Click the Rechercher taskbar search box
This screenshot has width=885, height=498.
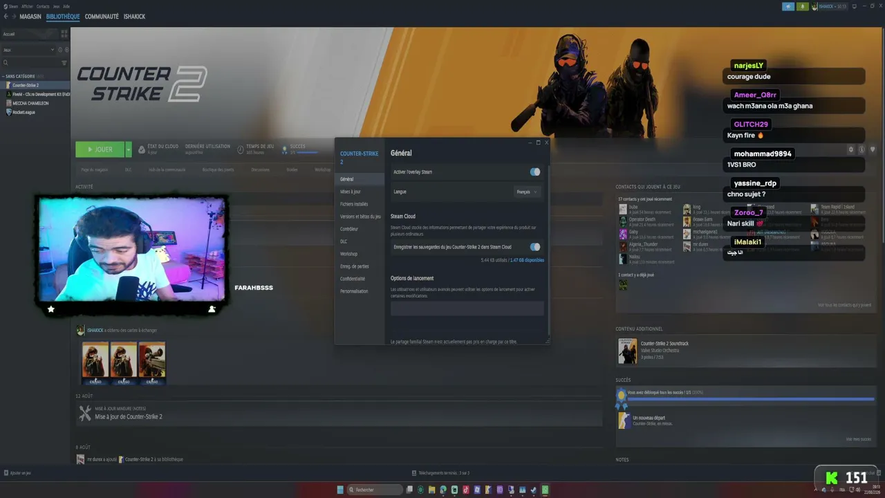(x=375, y=490)
